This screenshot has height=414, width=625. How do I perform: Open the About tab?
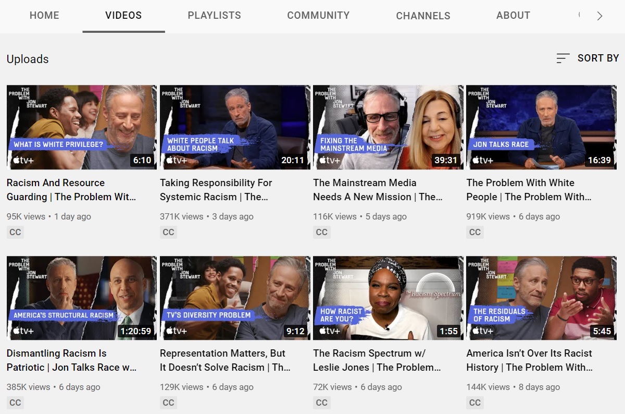[x=513, y=16]
